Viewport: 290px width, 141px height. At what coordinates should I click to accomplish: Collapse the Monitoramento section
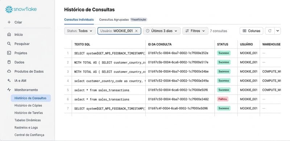coord(26,90)
